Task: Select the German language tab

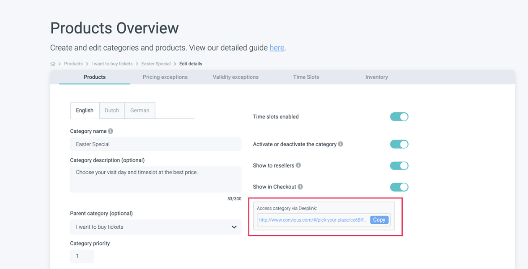Action: [140, 110]
